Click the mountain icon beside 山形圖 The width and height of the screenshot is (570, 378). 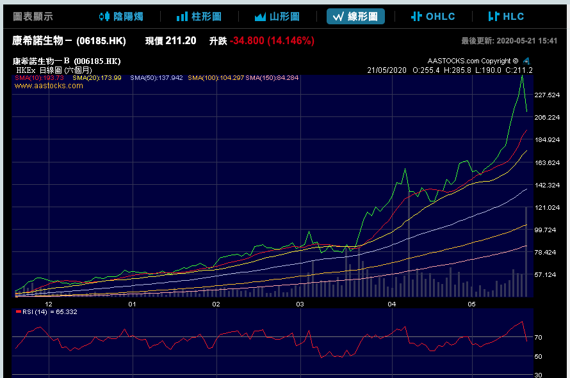(260, 17)
